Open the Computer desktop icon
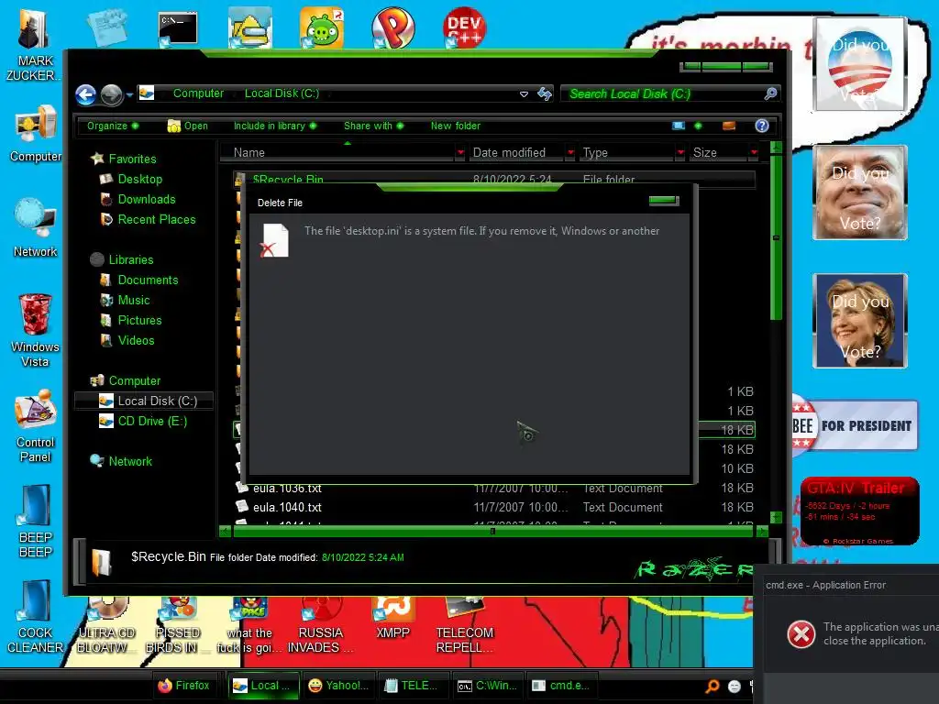 [x=36, y=133]
